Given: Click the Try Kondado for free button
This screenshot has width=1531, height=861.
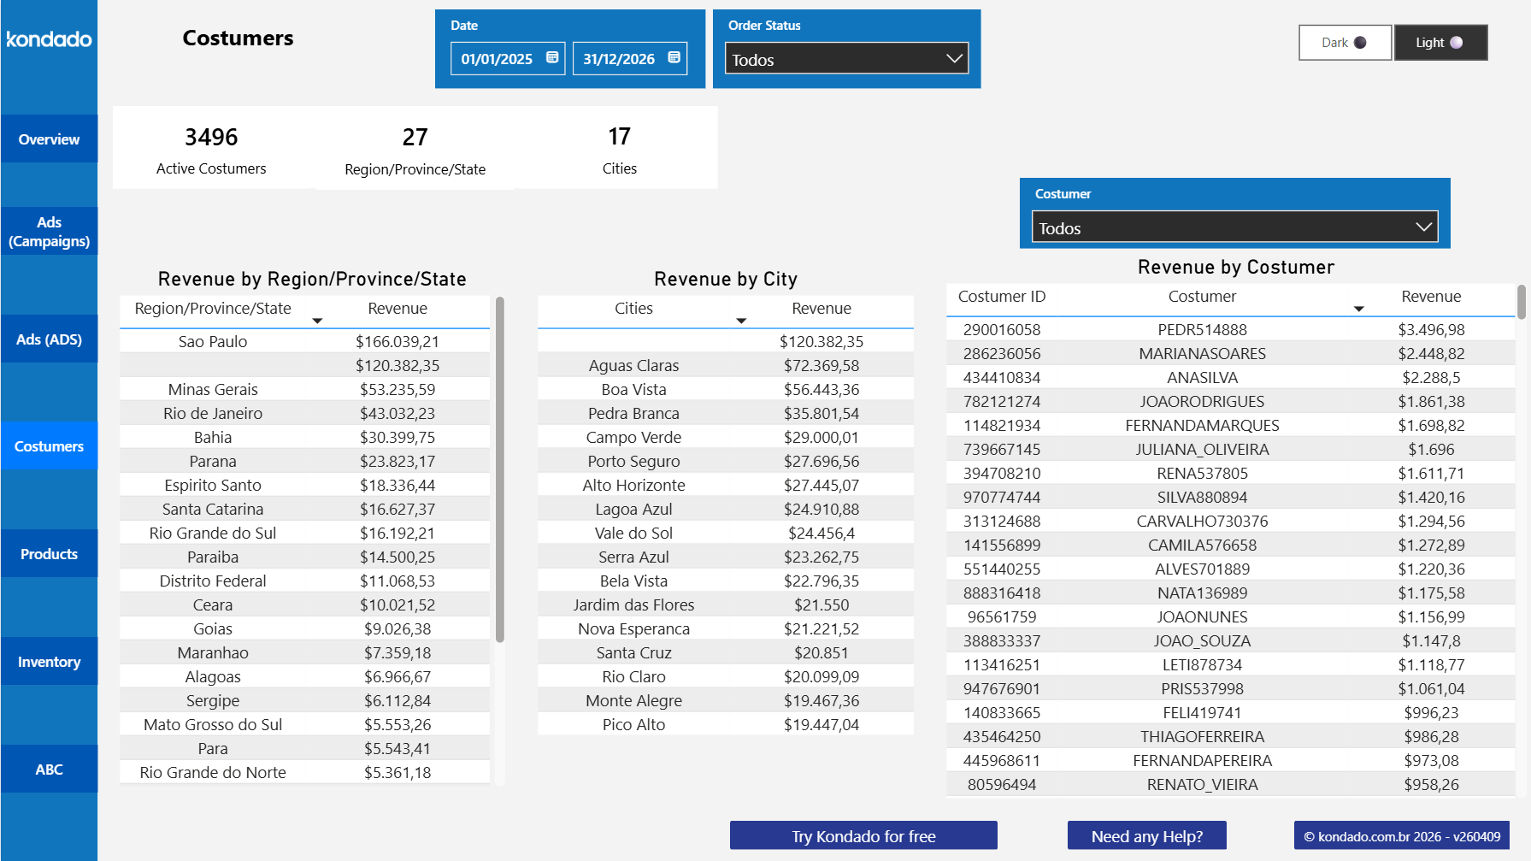Looking at the screenshot, I should click(863, 835).
